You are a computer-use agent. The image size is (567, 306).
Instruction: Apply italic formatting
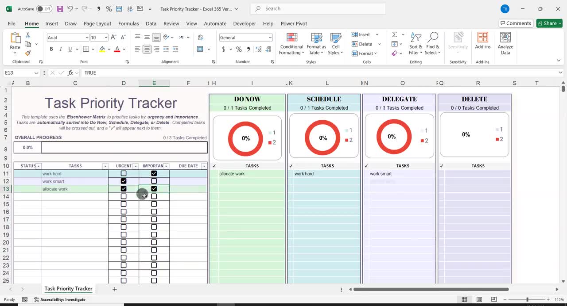(60, 49)
